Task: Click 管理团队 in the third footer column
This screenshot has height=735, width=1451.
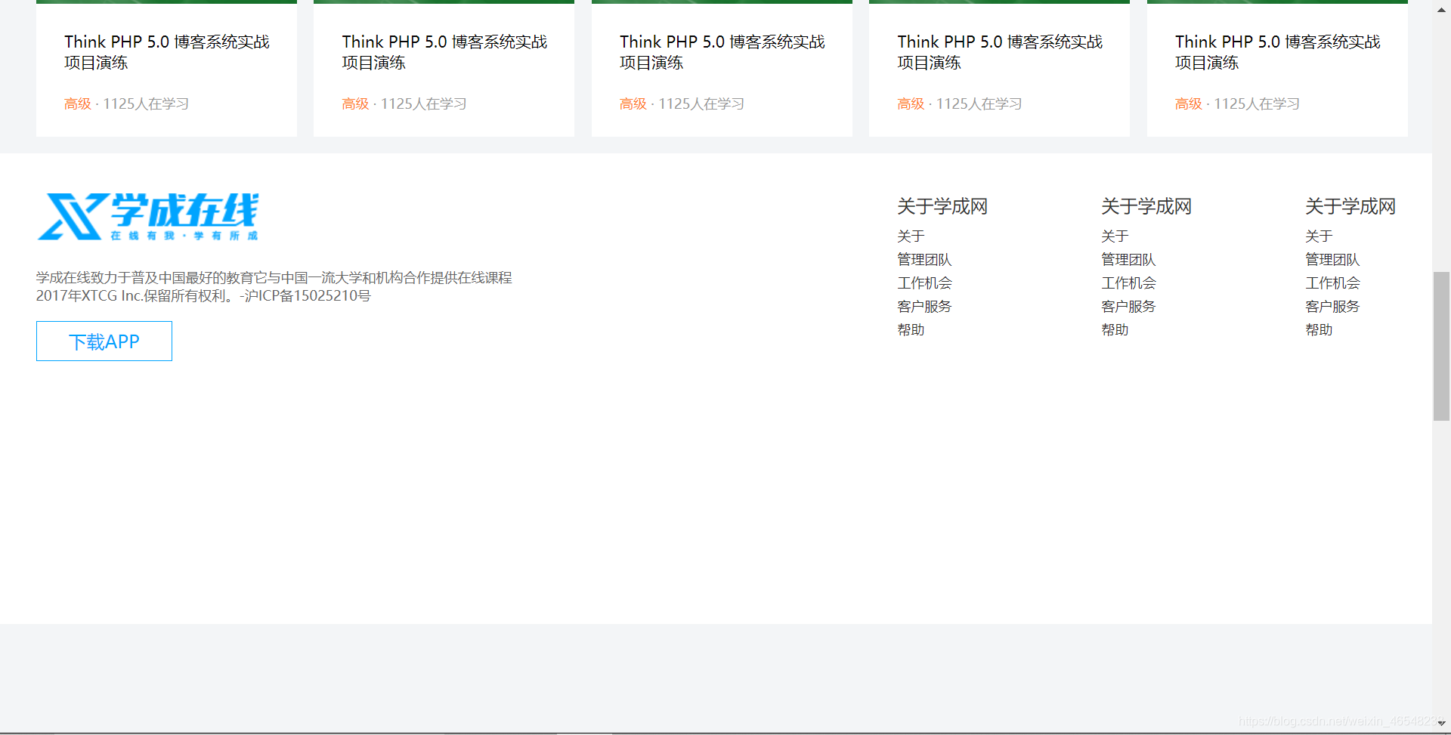Action: [1332, 260]
